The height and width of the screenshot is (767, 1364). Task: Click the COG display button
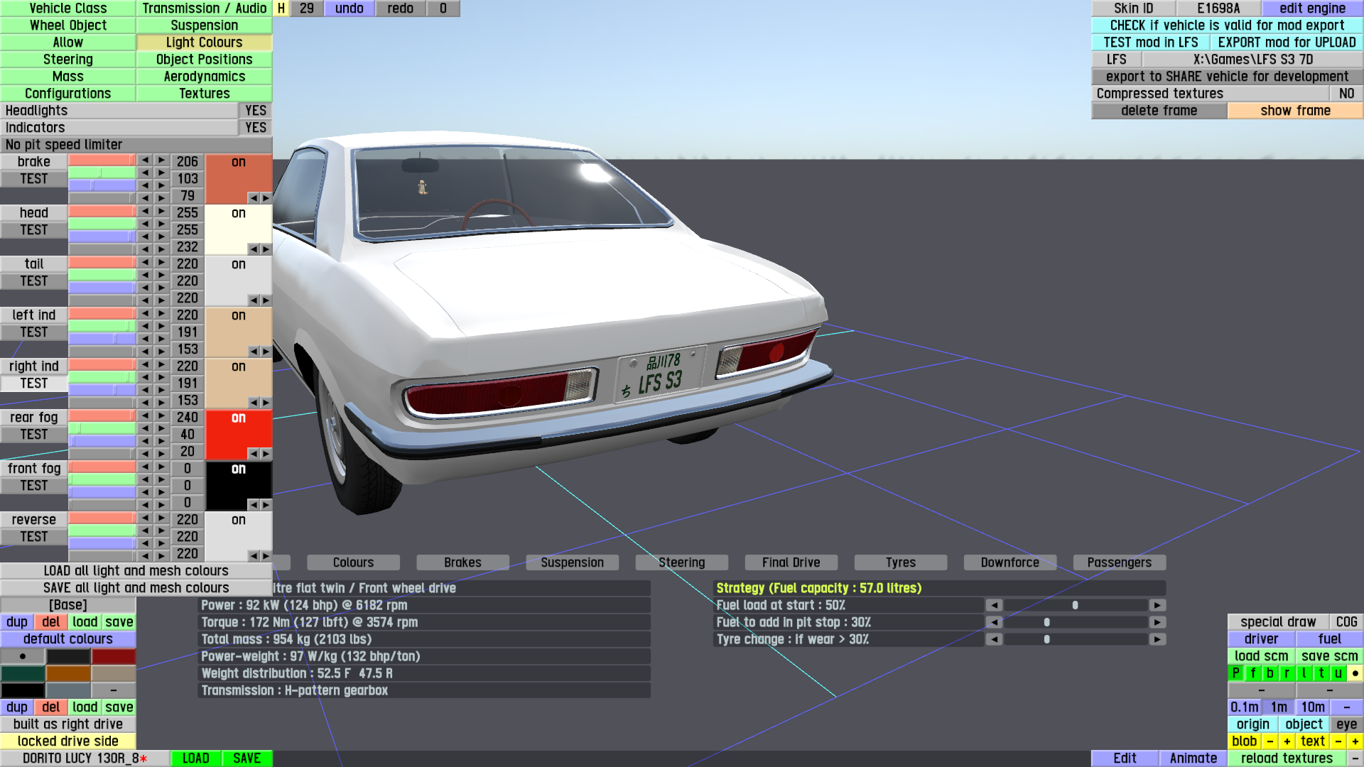[1346, 622]
